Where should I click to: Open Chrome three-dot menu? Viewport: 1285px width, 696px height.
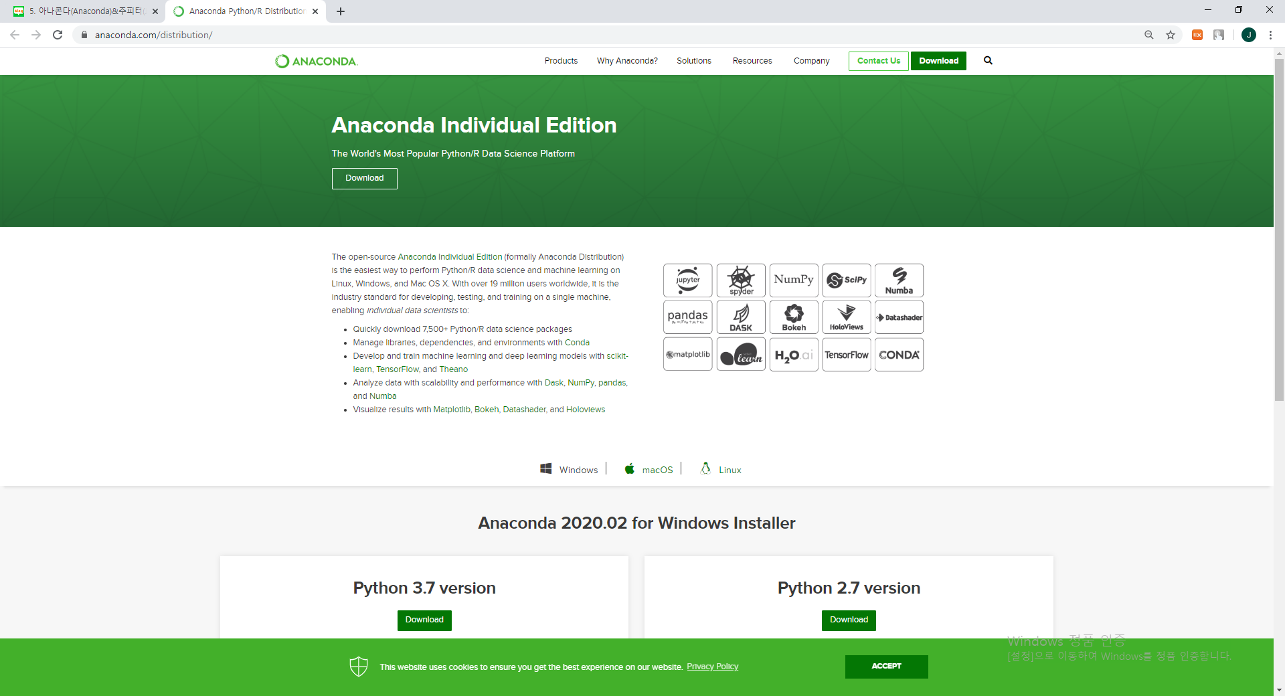(1270, 35)
